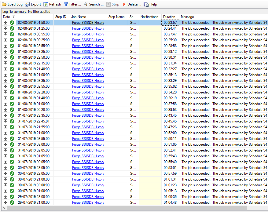Expand the 02/08/2019 01:50:00 log entry

tap(6, 23)
